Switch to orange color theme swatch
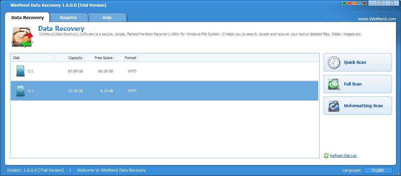 pos(354,4)
